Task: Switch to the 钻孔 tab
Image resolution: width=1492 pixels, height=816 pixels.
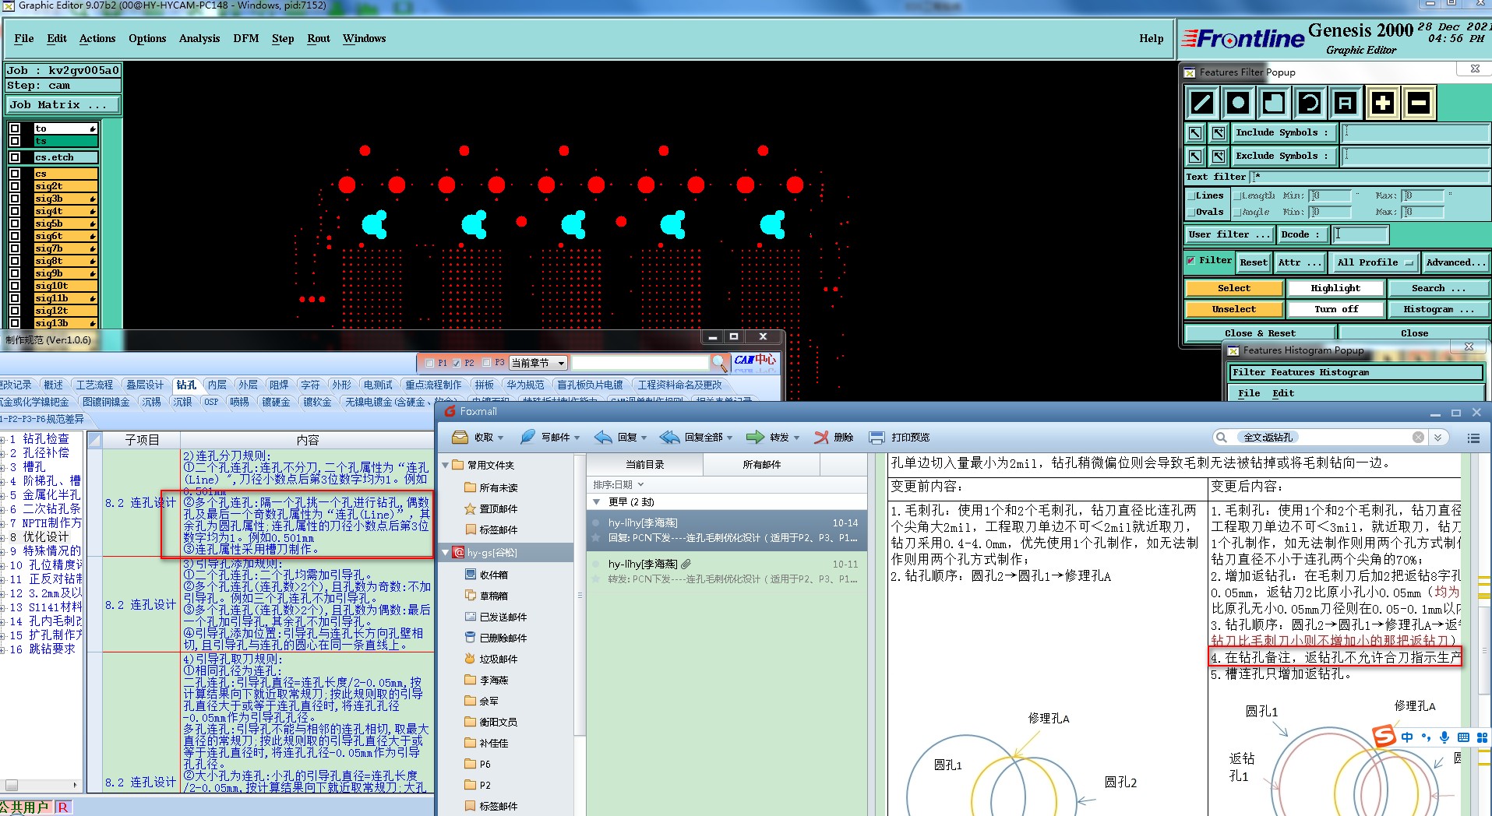Action: click(x=186, y=385)
